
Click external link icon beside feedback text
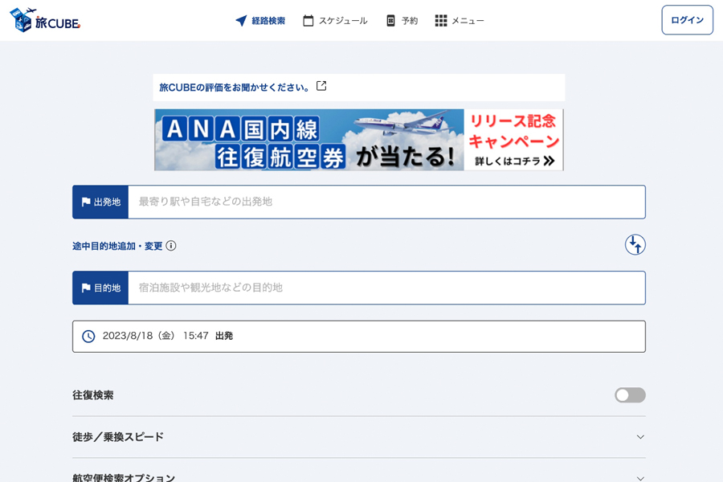click(x=321, y=86)
